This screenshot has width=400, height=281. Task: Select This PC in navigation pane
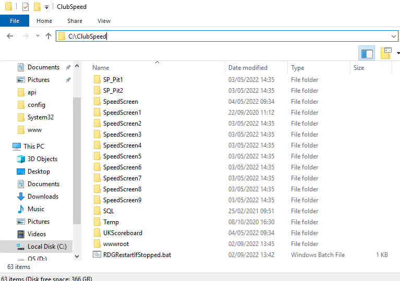pos(34,146)
